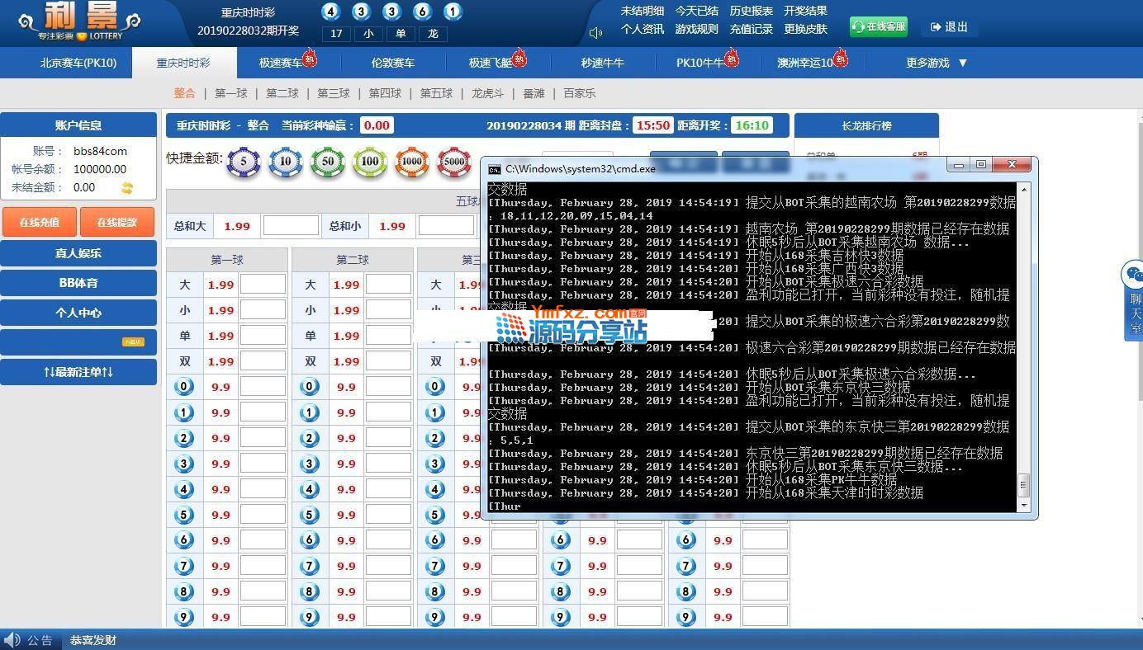Click the 总和大 bet amount input field
Viewport: 1143px width, 650px height.
(x=290, y=226)
